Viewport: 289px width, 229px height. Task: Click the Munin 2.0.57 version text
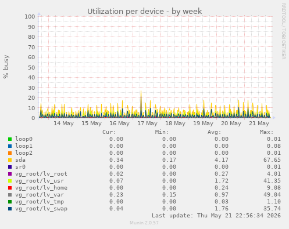click(x=144, y=223)
